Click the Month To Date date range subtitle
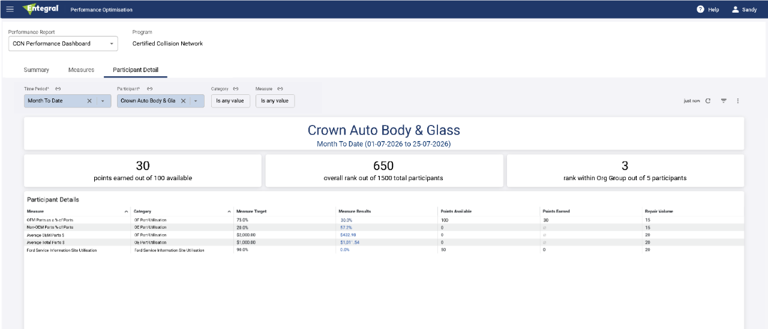Viewport: 768px width, 329px height. [384, 144]
